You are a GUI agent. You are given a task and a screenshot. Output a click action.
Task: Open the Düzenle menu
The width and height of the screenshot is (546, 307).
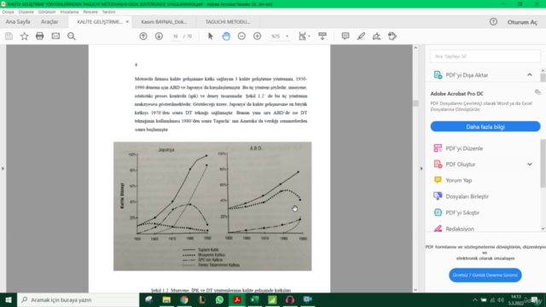[26, 12]
